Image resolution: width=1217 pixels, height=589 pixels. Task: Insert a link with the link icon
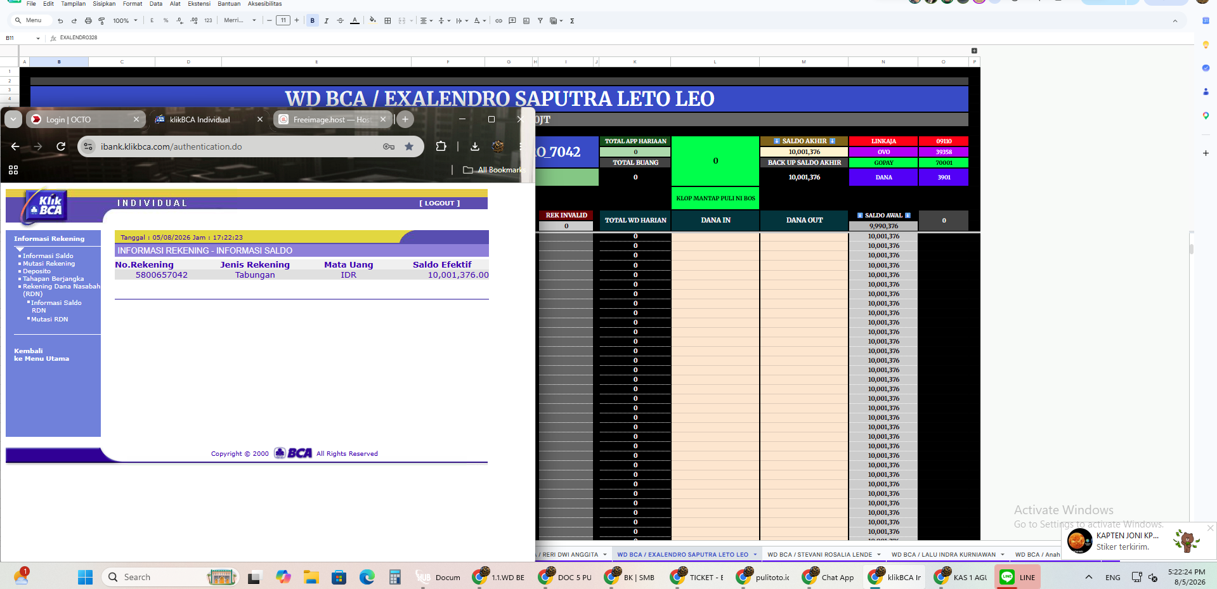pos(498,21)
